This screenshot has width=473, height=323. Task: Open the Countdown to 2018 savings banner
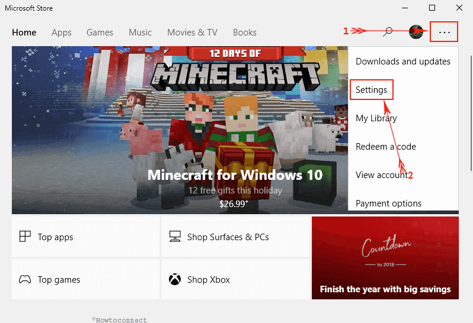tap(385, 258)
